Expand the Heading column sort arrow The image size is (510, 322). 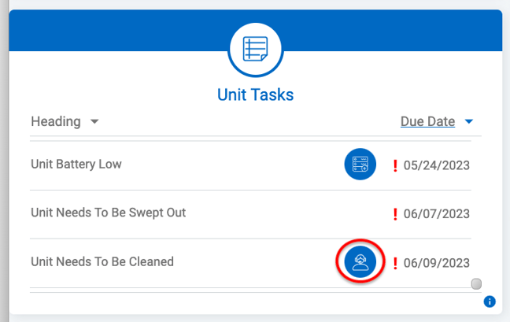pos(94,122)
